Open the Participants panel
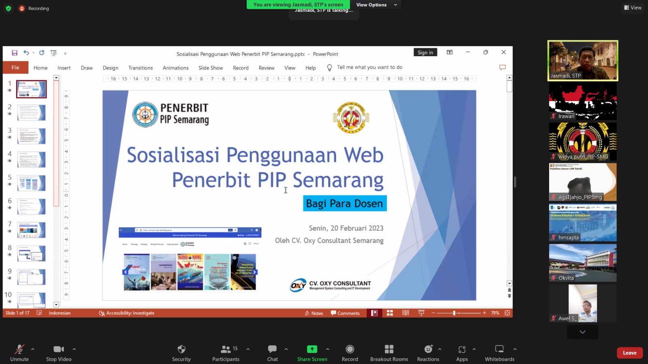Viewport: 648px width, 364px height. 226,353
